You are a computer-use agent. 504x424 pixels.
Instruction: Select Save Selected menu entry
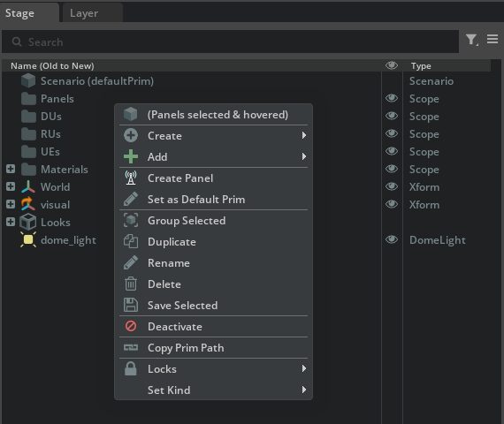[213, 306]
